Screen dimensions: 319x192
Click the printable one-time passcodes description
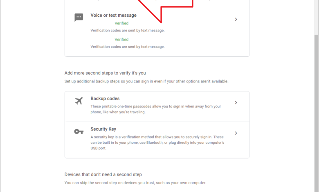coord(155,109)
